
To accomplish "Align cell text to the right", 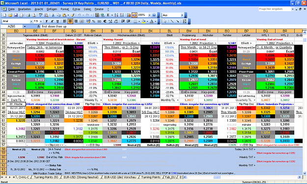I will point(76,21).
